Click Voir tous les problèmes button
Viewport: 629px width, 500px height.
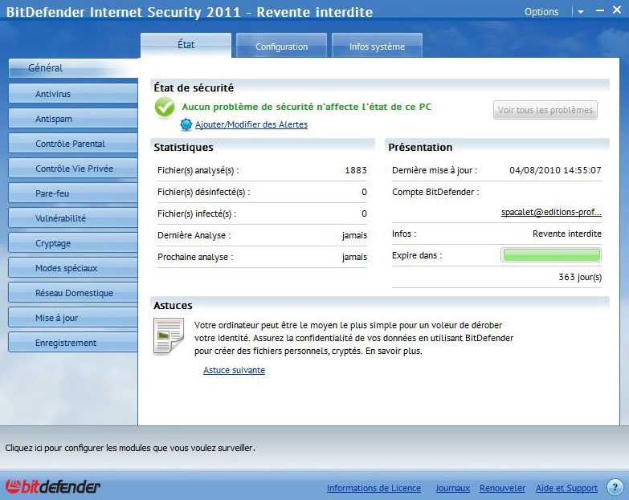pos(545,110)
